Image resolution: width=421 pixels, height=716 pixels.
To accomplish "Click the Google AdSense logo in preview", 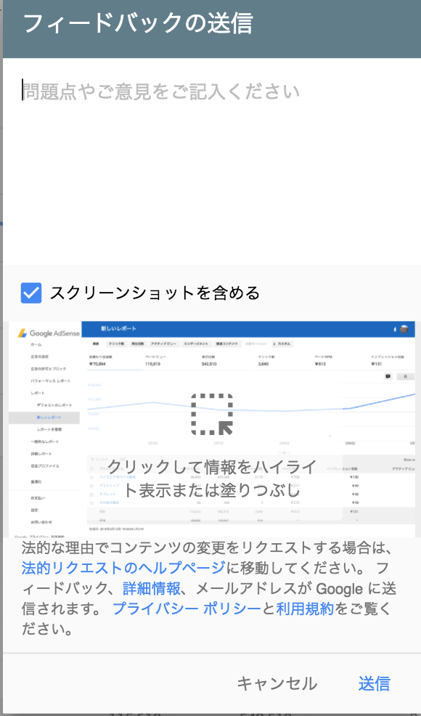I will 49,333.
